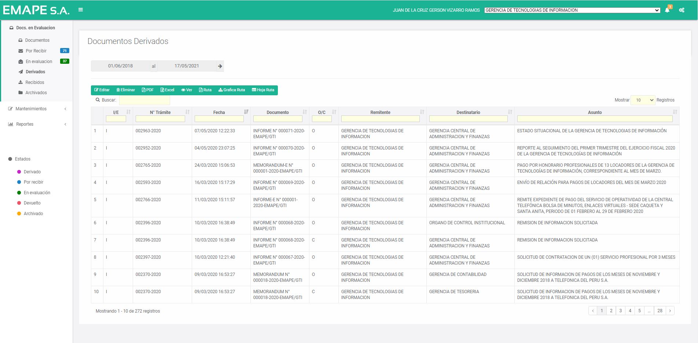698x343 pixels.
Task: Focus the N° Trámite column filter
Action: [x=160, y=119]
